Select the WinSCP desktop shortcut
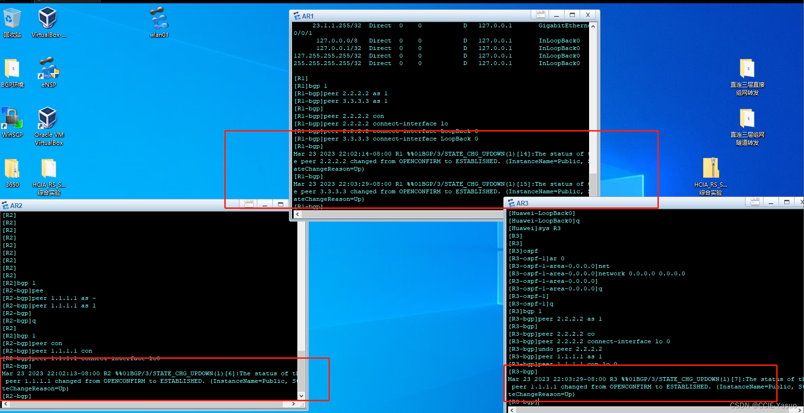804x413 pixels. point(12,123)
